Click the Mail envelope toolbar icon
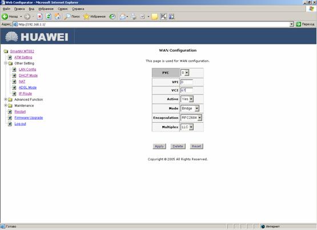 [122, 17]
